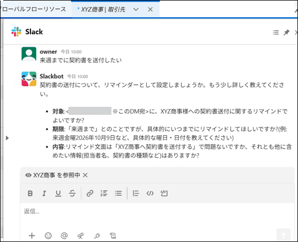This screenshot has height=242, width=298.
Task: Click the message 来週までに契約書を送付したい
Action: pyautogui.click(x=80, y=60)
